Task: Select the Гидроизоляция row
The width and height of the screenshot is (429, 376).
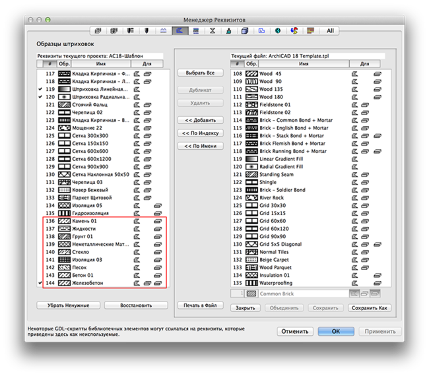Action: 104,213
